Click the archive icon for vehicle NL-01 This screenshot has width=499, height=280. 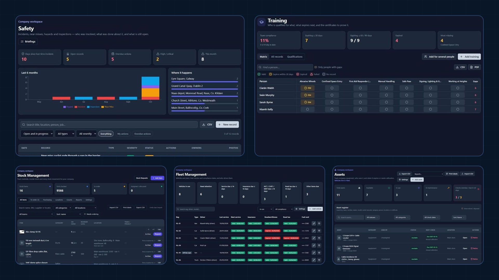point(319,223)
